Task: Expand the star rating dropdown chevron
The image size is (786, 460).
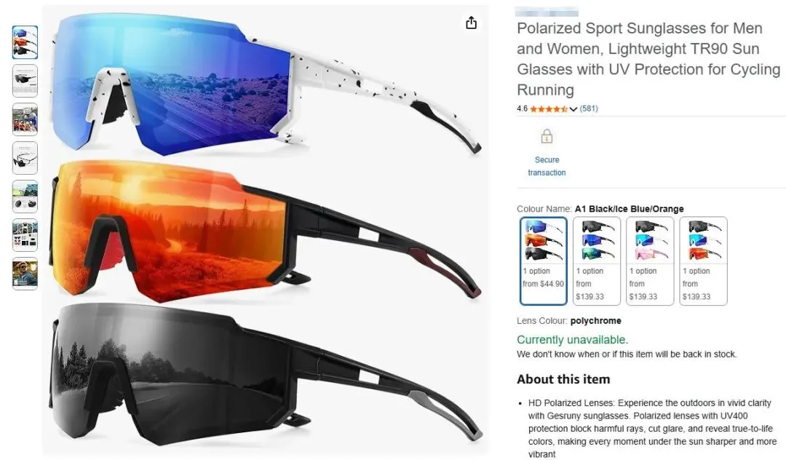Action: (x=573, y=109)
